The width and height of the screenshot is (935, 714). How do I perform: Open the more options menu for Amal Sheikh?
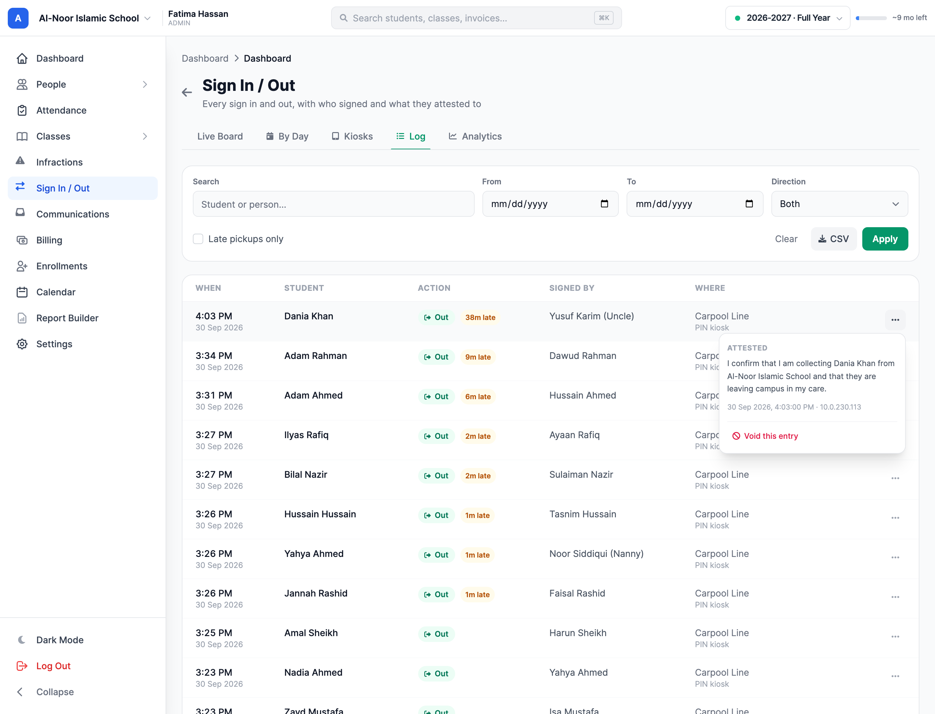pos(895,637)
